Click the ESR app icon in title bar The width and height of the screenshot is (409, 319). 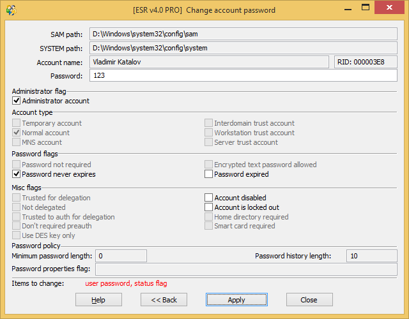12,10
